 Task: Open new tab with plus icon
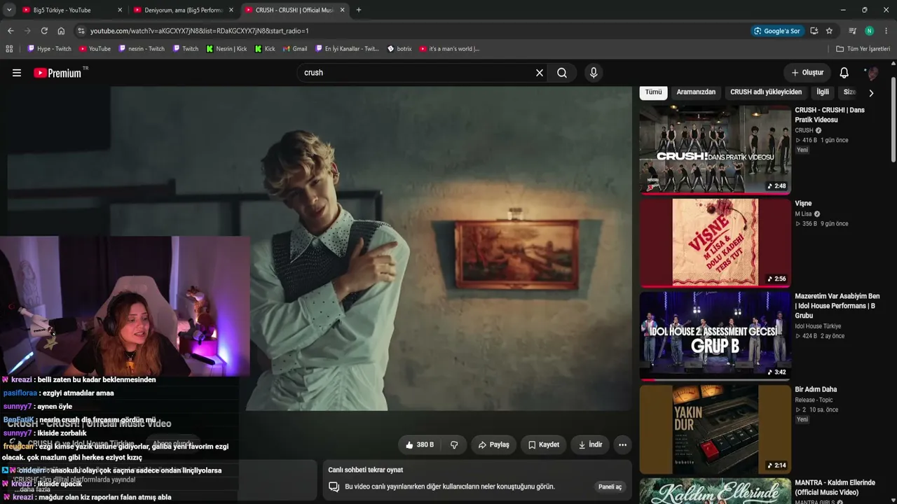point(359,10)
